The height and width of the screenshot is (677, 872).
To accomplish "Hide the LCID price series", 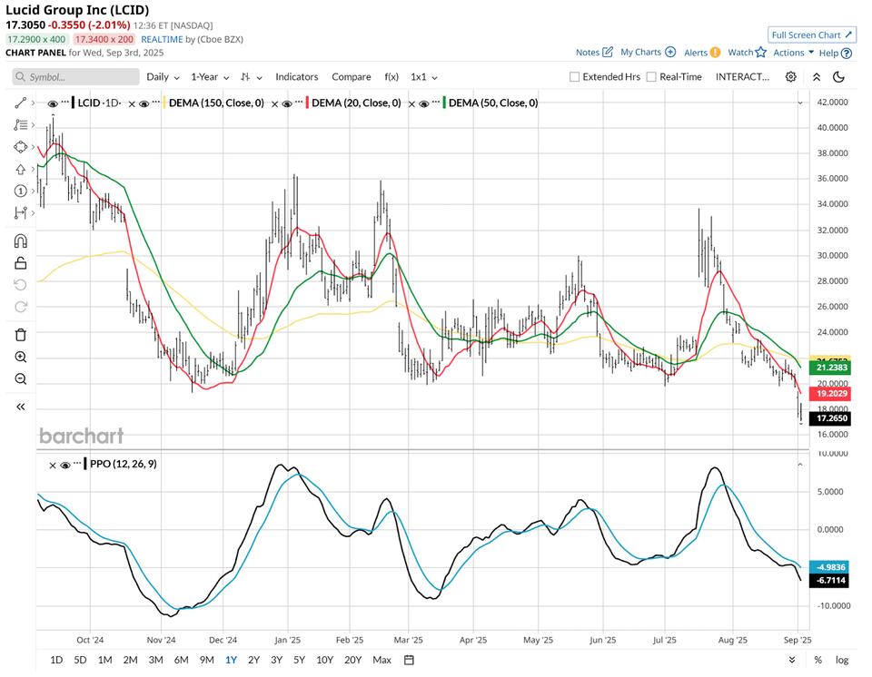I will [53, 103].
